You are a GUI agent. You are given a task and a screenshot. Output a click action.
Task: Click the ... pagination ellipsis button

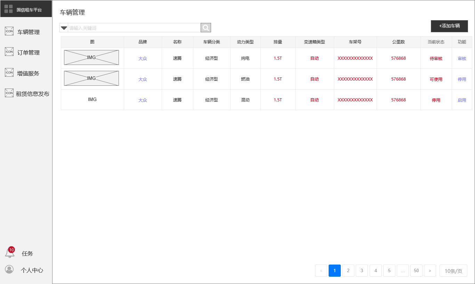click(403, 271)
